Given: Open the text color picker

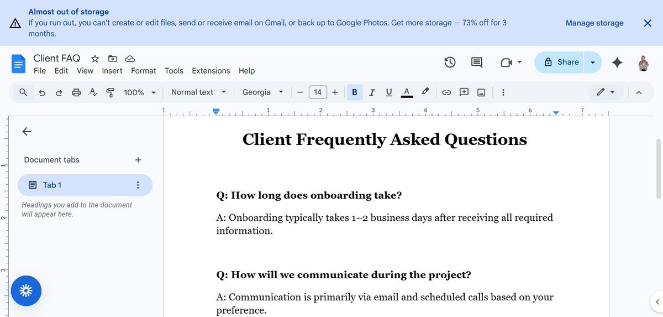Looking at the screenshot, I should tap(407, 92).
